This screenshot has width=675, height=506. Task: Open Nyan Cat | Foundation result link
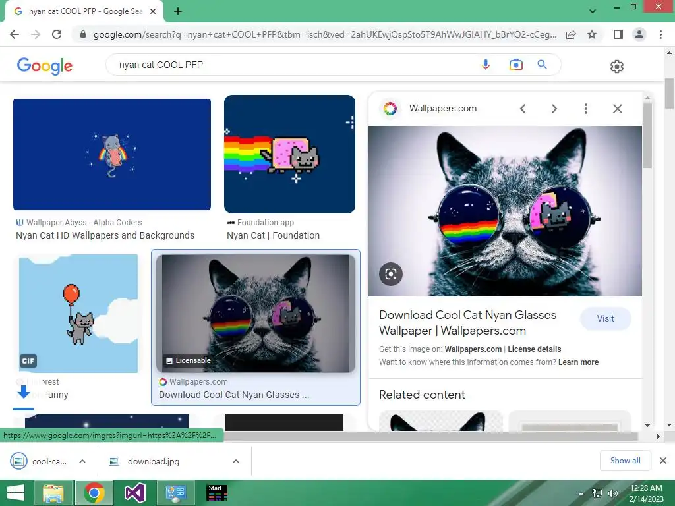coord(274,235)
